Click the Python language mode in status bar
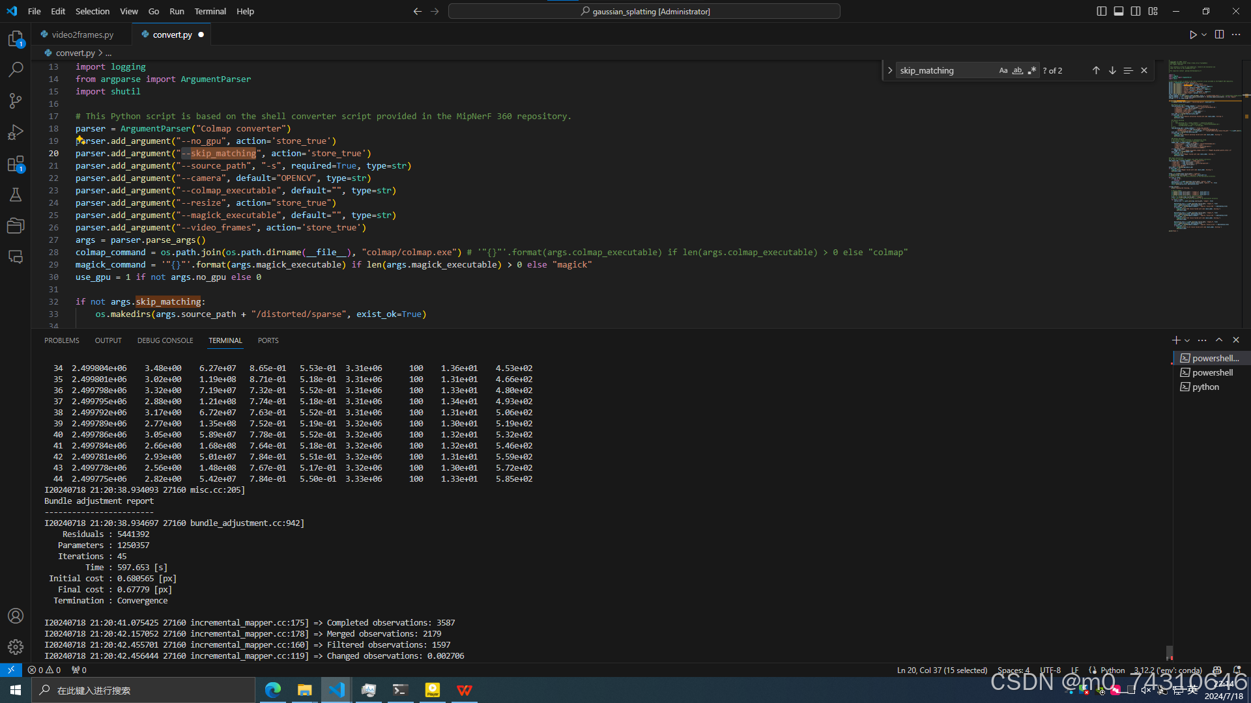Screen dimensions: 1251x703 click(1112, 670)
